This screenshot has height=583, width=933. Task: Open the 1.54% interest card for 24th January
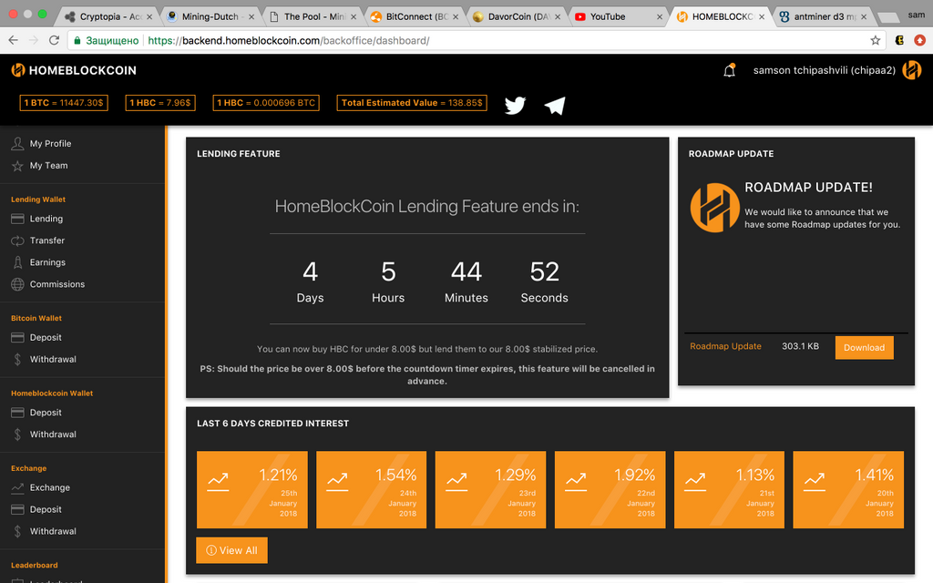372,489
